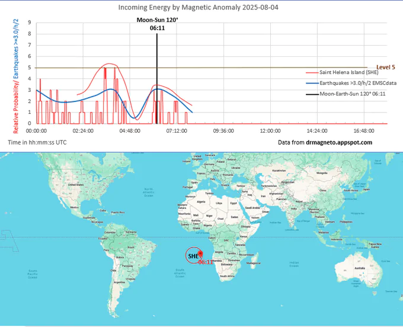The width and height of the screenshot is (403, 327).
Task: Click the red 06:11 label on the map
Action: tap(206, 262)
